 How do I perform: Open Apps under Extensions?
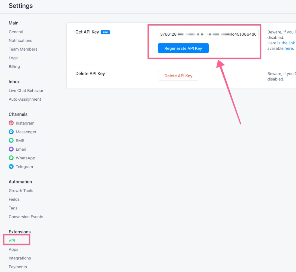click(13, 249)
